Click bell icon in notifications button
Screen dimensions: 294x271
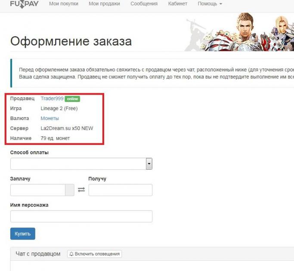(x=71, y=254)
